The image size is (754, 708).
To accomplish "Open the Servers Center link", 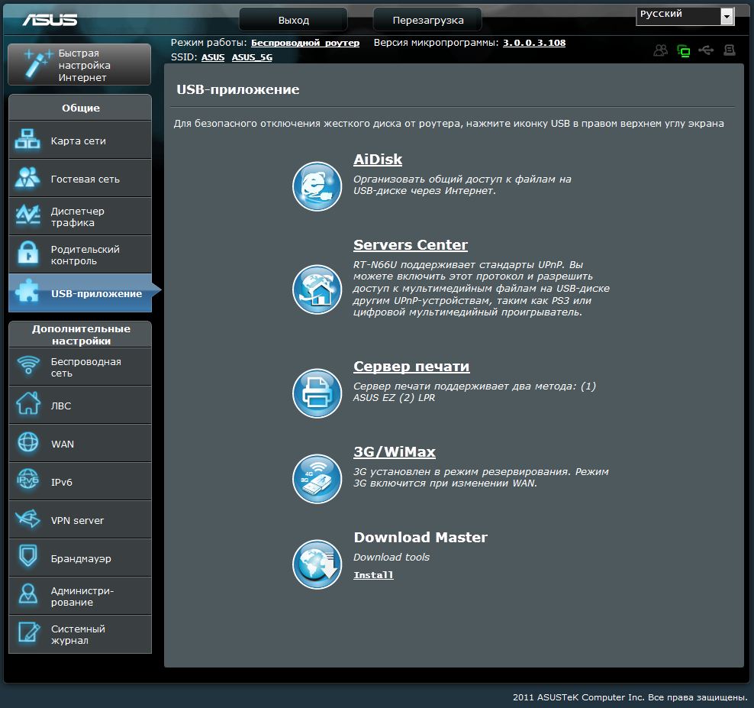I will [410, 245].
